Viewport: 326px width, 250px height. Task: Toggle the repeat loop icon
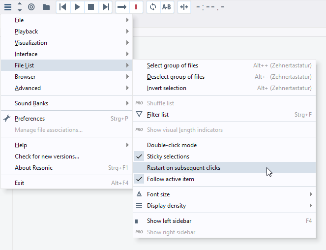coord(153,7)
